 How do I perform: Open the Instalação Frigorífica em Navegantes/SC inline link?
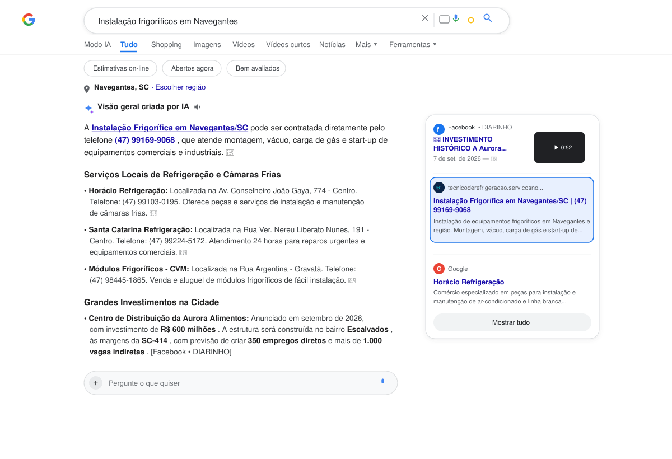[170, 128]
